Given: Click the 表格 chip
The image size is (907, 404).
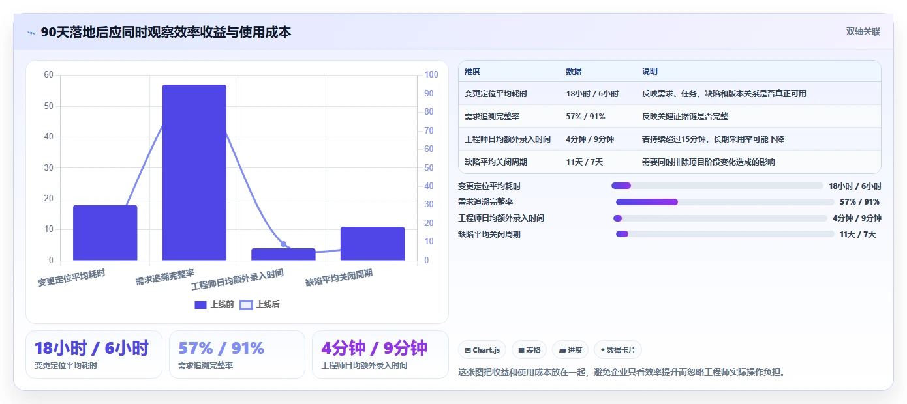Looking at the screenshot, I should click(529, 350).
